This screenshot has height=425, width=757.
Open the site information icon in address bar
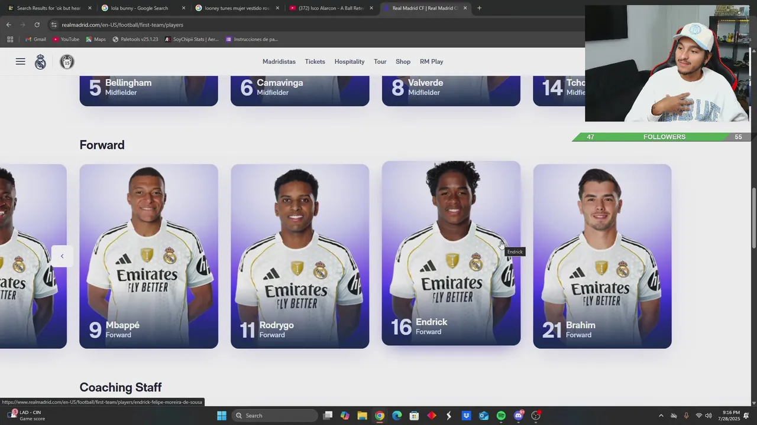[x=54, y=25]
